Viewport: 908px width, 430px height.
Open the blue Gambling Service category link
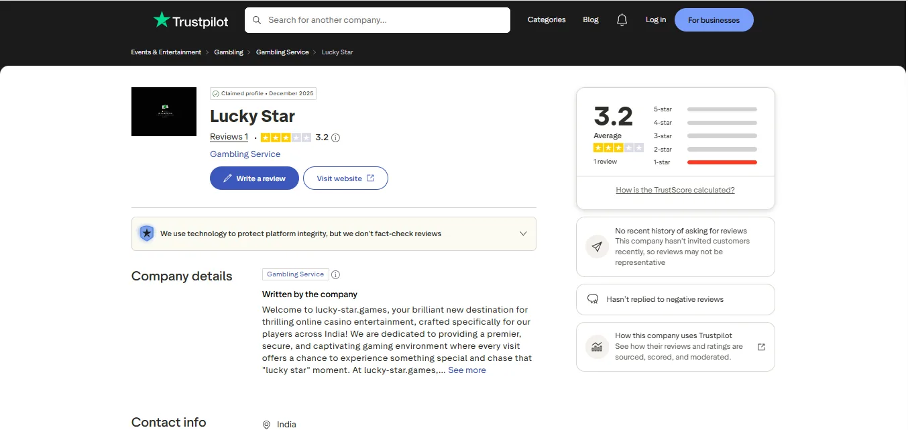click(x=245, y=154)
